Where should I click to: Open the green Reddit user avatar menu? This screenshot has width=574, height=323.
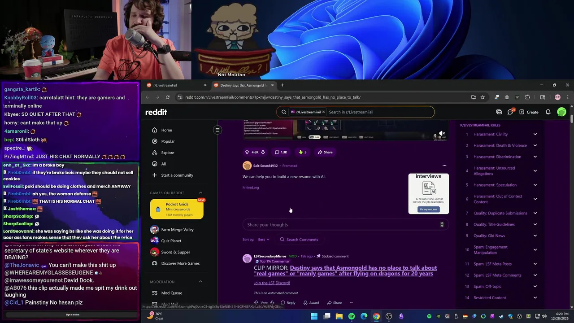(x=561, y=112)
